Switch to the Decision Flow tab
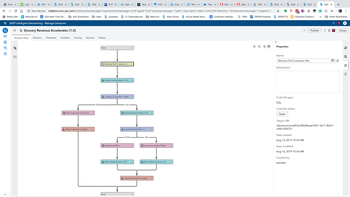350x197 pixels. (21, 38)
